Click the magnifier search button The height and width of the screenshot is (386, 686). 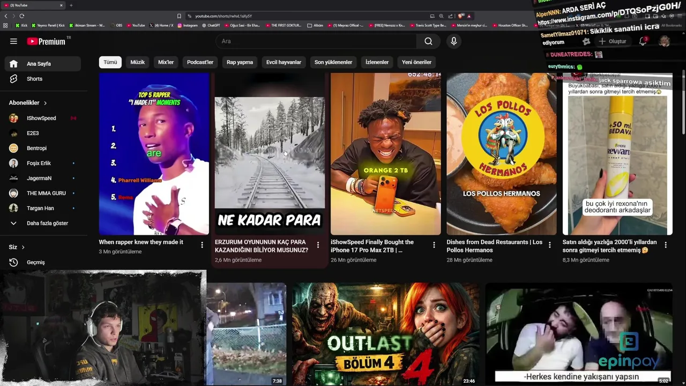[428, 41]
